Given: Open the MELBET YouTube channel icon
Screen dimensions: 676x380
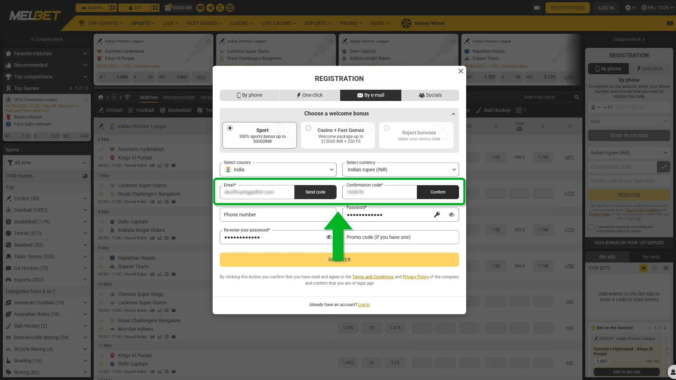Looking at the screenshot, I should pos(200,8).
